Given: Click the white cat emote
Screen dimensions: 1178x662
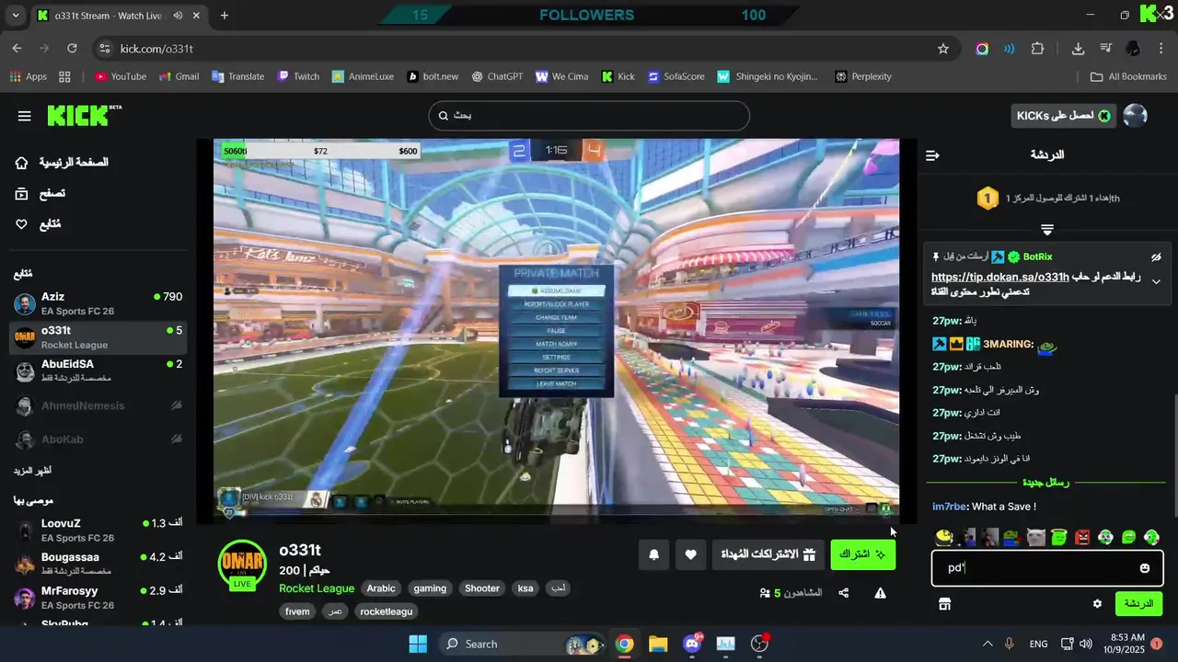Looking at the screenshot, I should click(1036, 537).
